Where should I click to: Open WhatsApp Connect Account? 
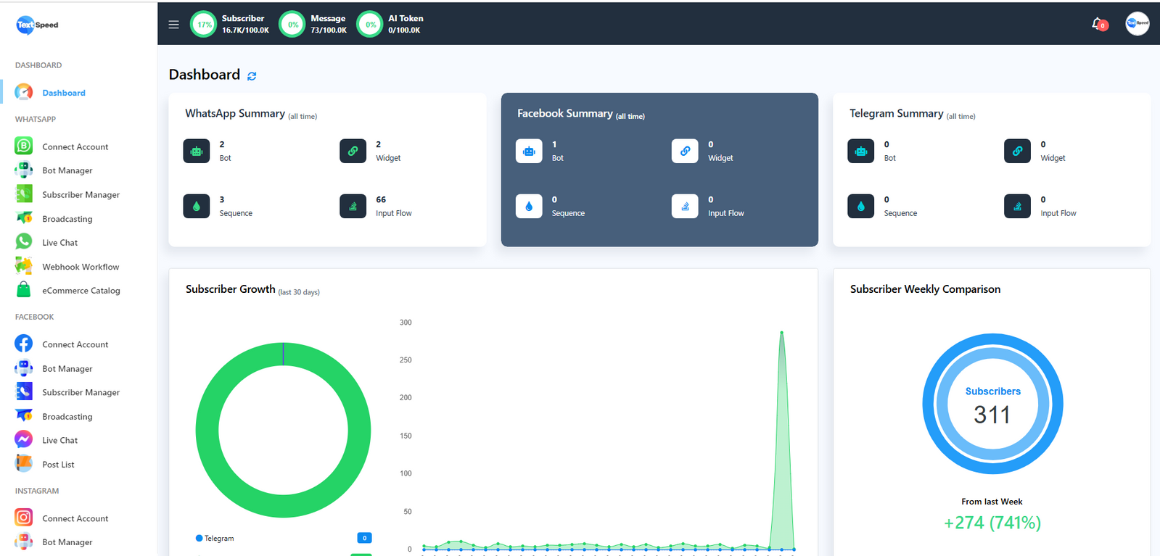pyautogui.click(x=75, y=146)
